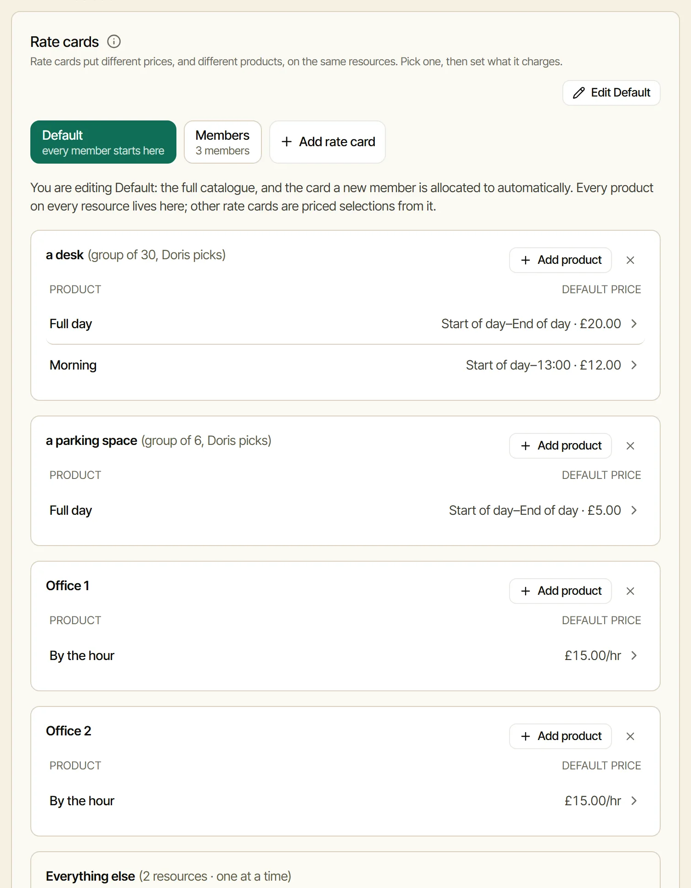Remove Office 2 using its X icon
This screenshot has height=888, width=691.
coord(630,736)
